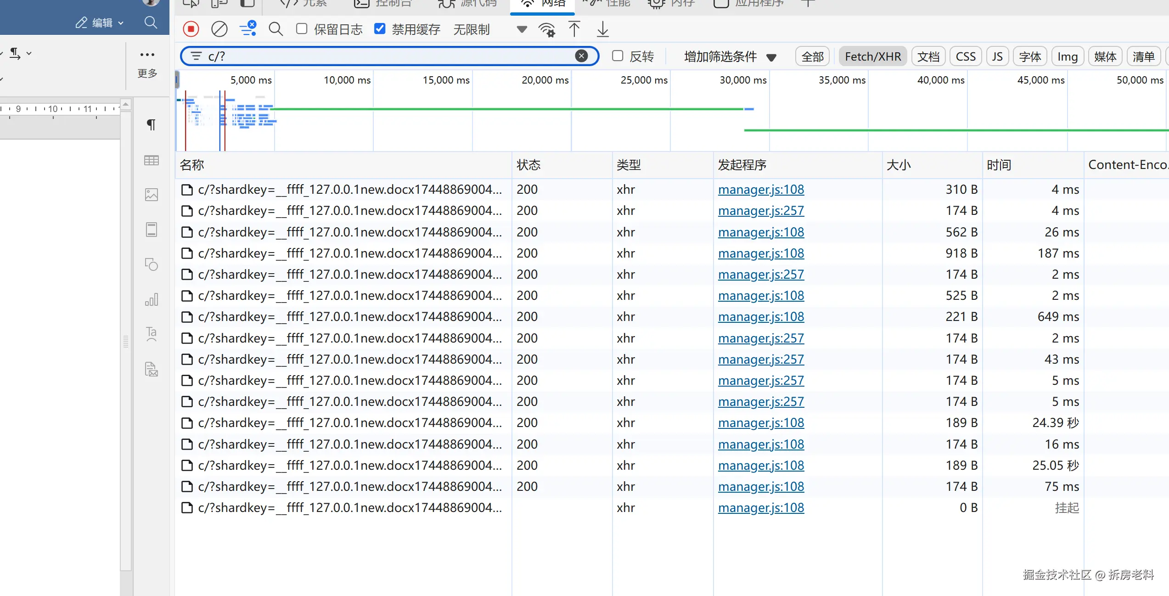Open the network search magnifier
This screenshot has width=1169, height=596.
pos(275,29)
